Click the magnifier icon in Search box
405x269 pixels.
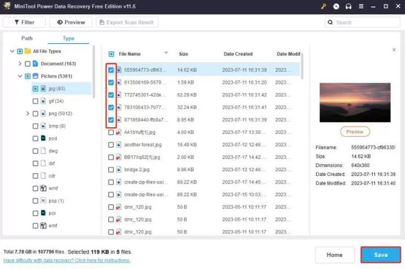330,22
